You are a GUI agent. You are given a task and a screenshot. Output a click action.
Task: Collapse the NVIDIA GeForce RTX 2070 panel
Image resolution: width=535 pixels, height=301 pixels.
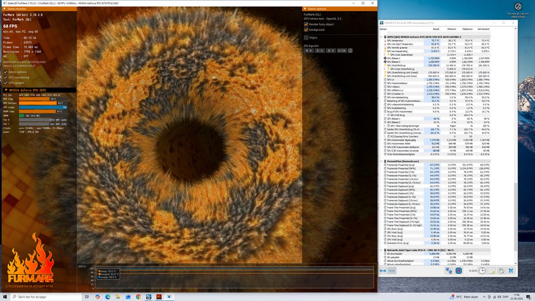tap(6, 90)
